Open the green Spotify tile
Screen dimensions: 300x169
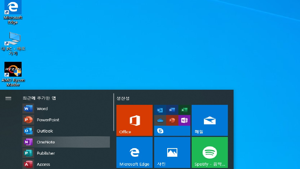click(x=210, y=152)
